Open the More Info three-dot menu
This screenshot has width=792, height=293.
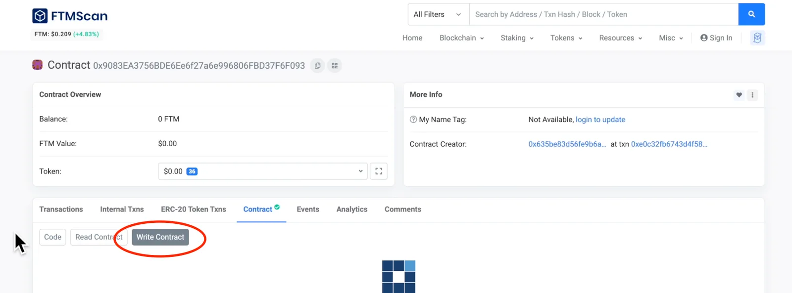(752, 95)
